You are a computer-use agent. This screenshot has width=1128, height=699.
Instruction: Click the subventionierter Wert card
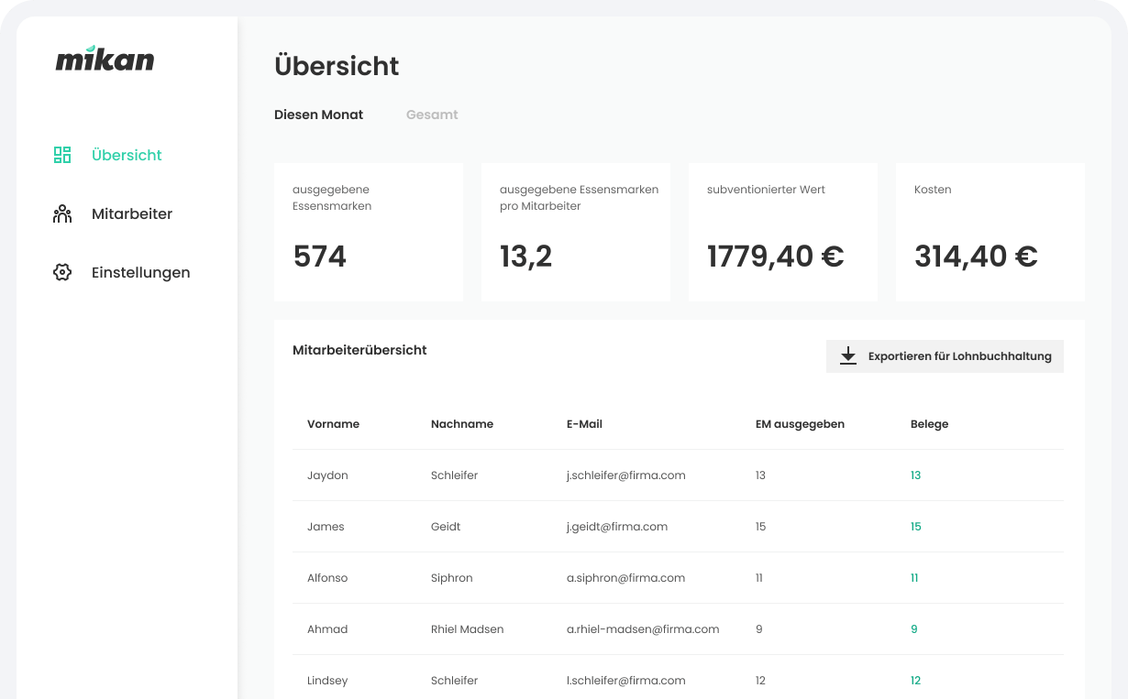click(782, 231)
